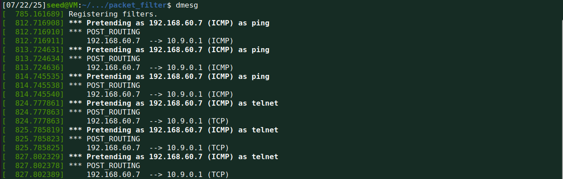This screenshot has width=563, height=179.
Task: Click the [07/22/25] date in the prompt
Action: 24,5
